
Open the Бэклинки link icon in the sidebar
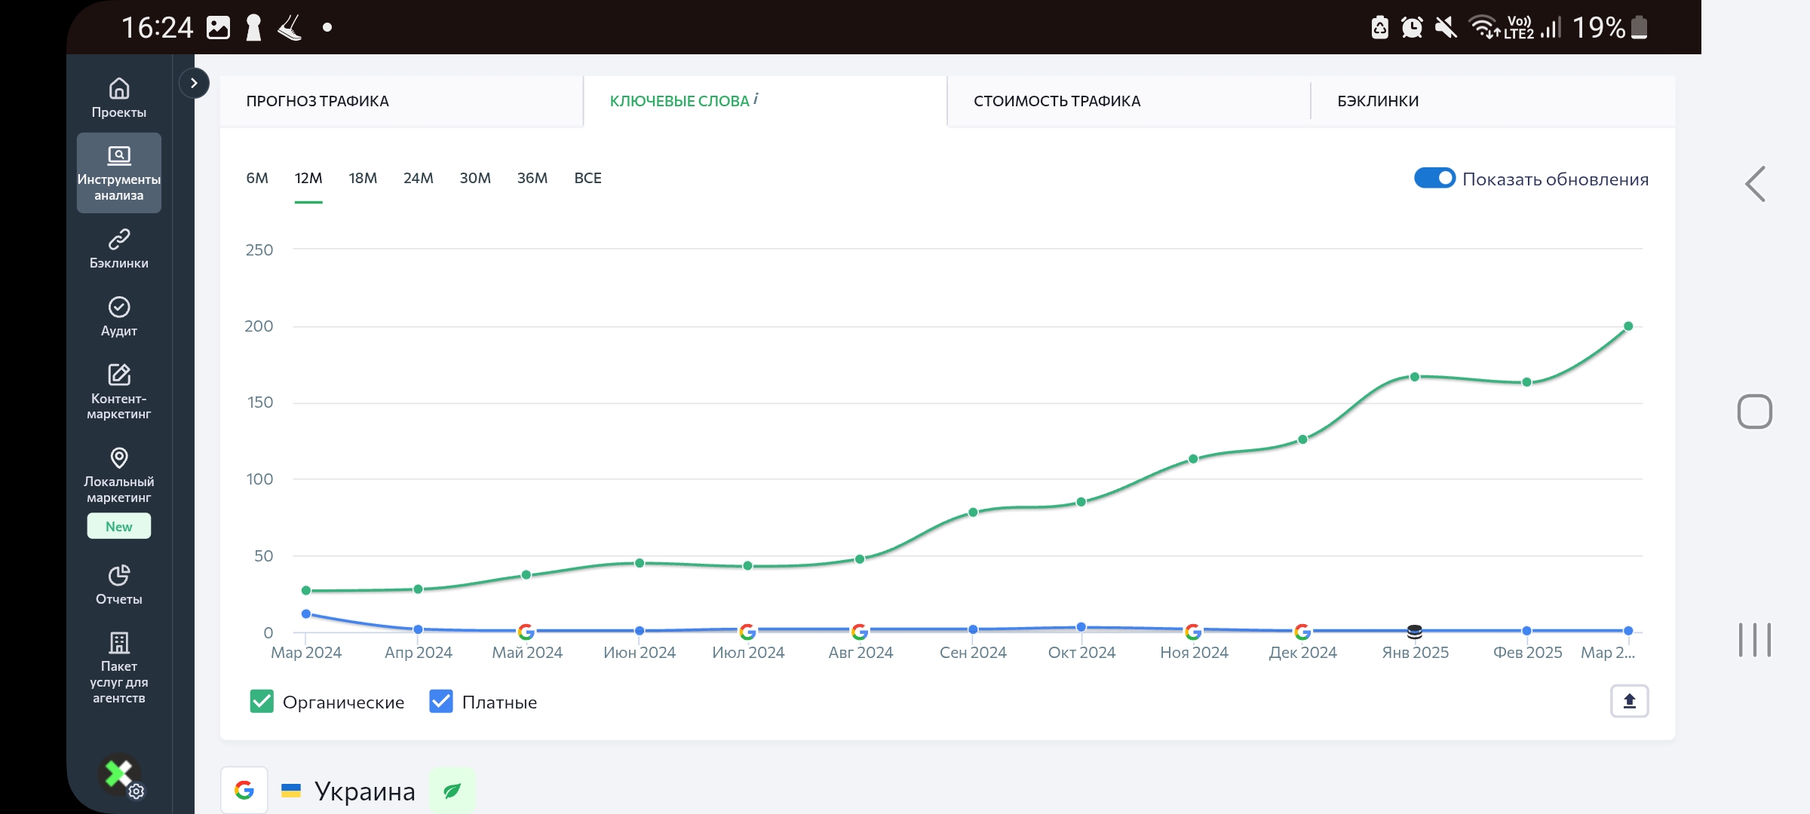pos(119,240)
